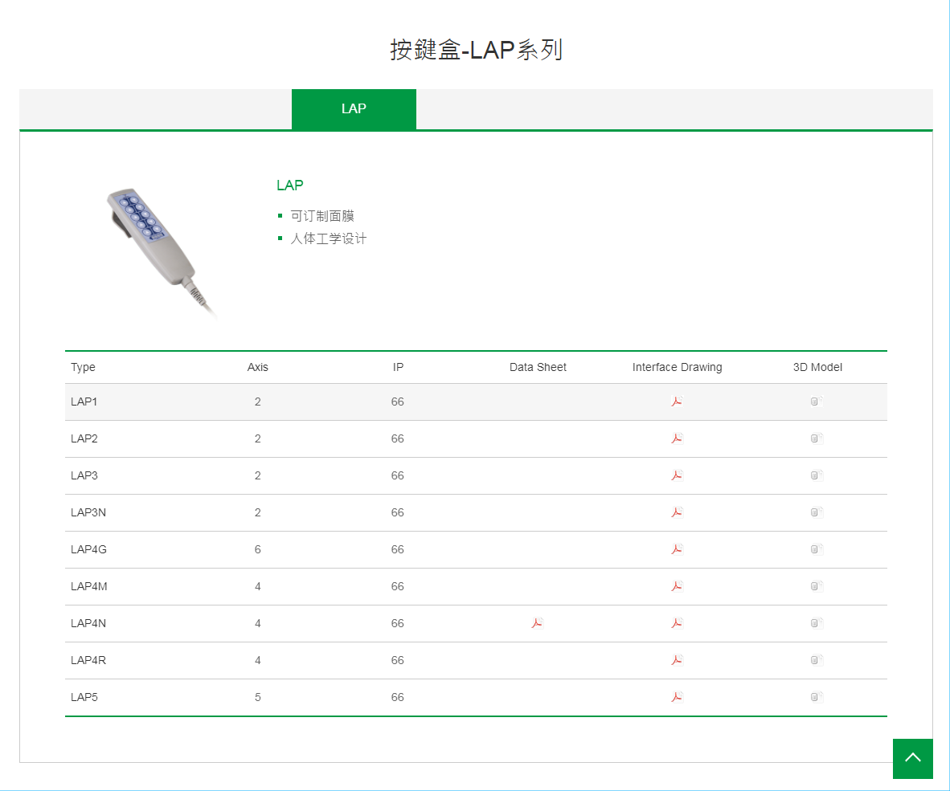View the LAP3N 3D model
The height and width of the screenshot is (791, 950).
[x=816, y=512]
